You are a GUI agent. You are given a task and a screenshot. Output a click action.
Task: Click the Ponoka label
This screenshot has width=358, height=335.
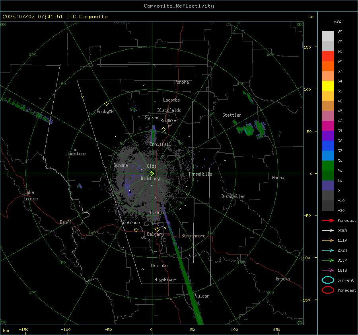click(181, 82)
